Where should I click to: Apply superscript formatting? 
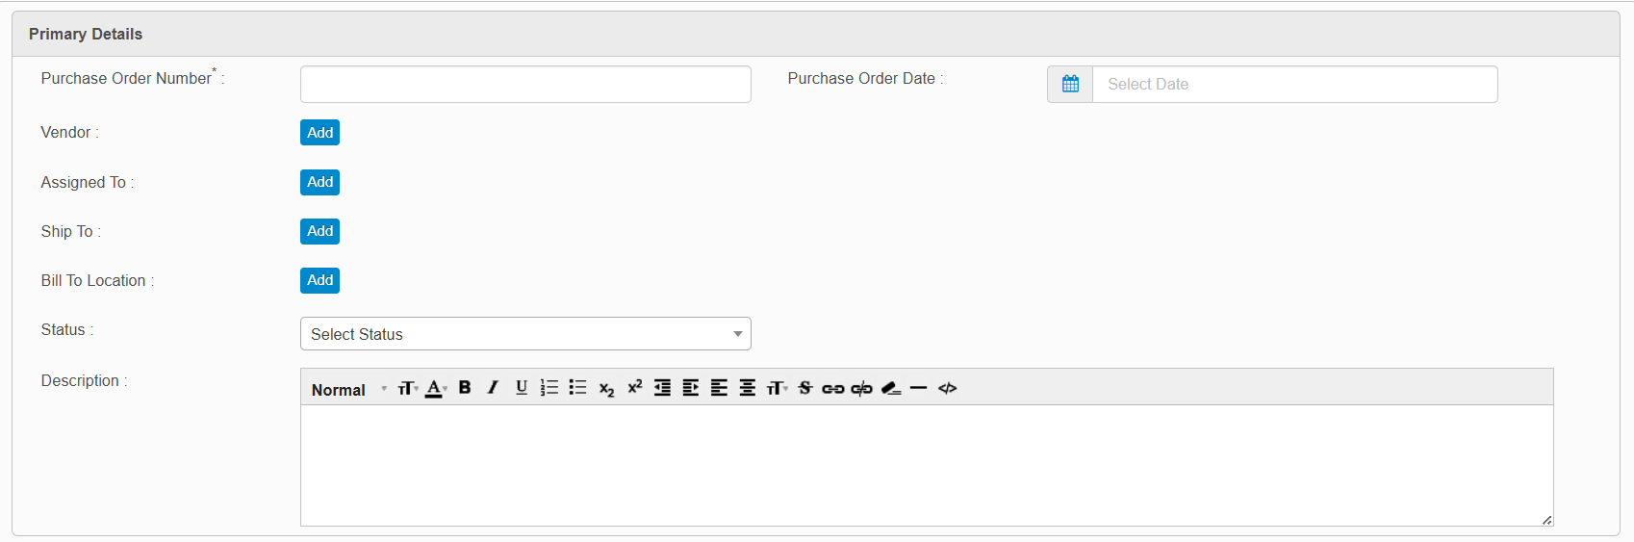634,387
